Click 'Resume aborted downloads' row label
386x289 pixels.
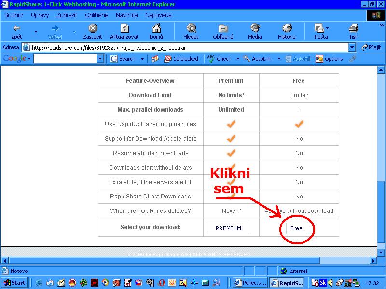click(151, 153)
